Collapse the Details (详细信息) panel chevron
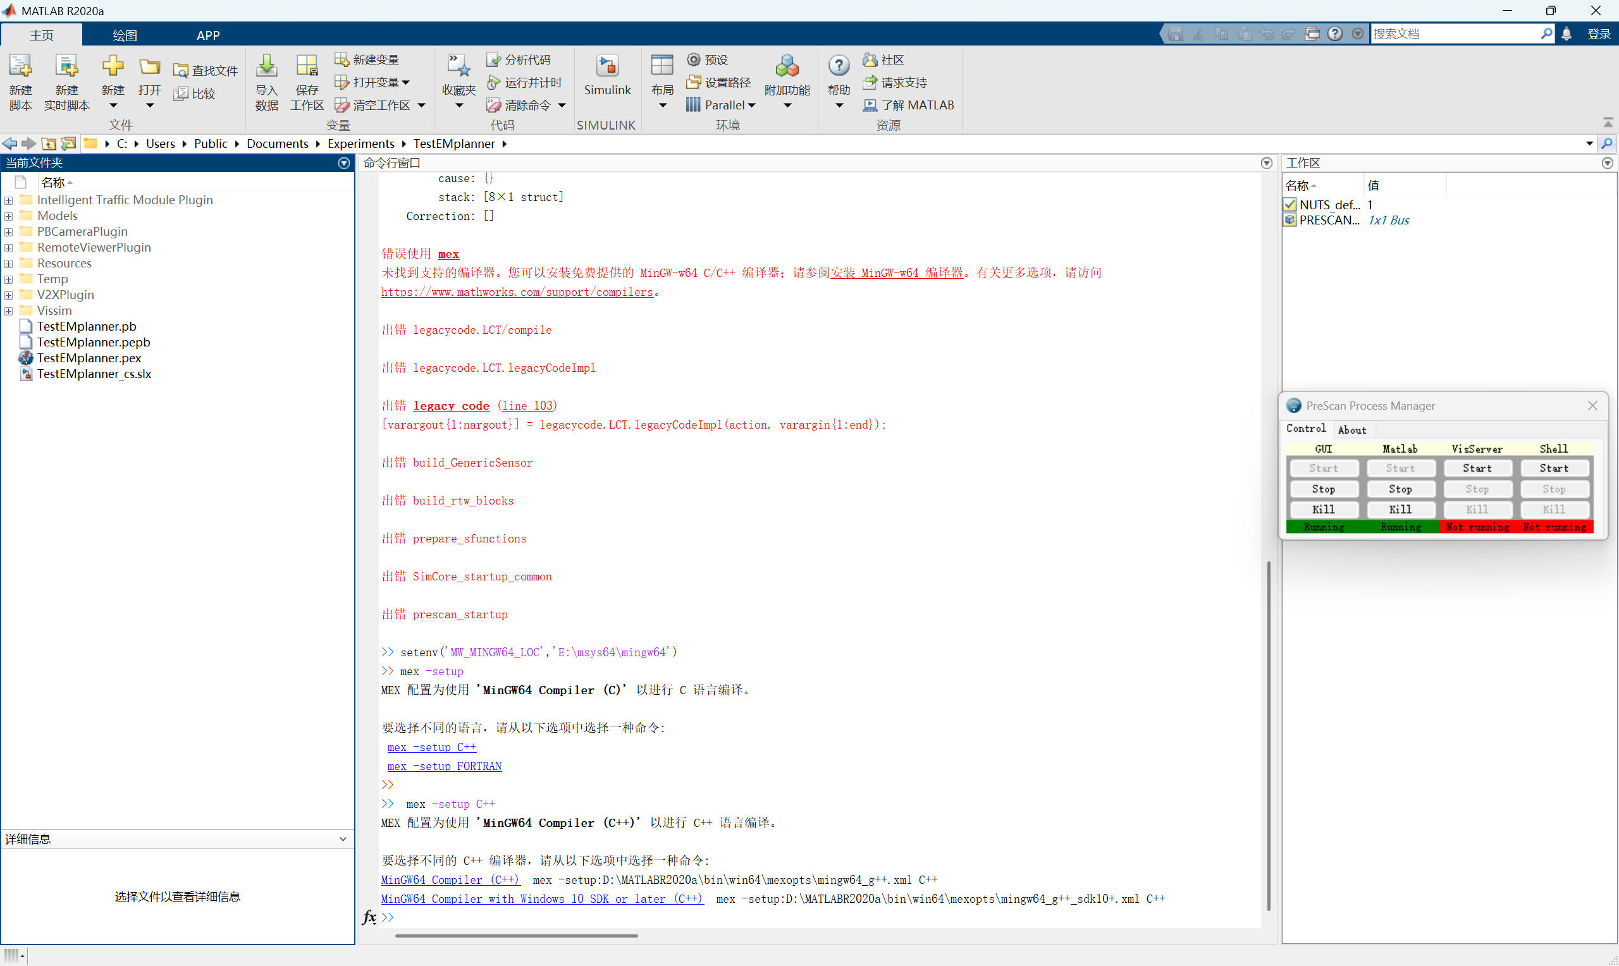 point(343,839)
